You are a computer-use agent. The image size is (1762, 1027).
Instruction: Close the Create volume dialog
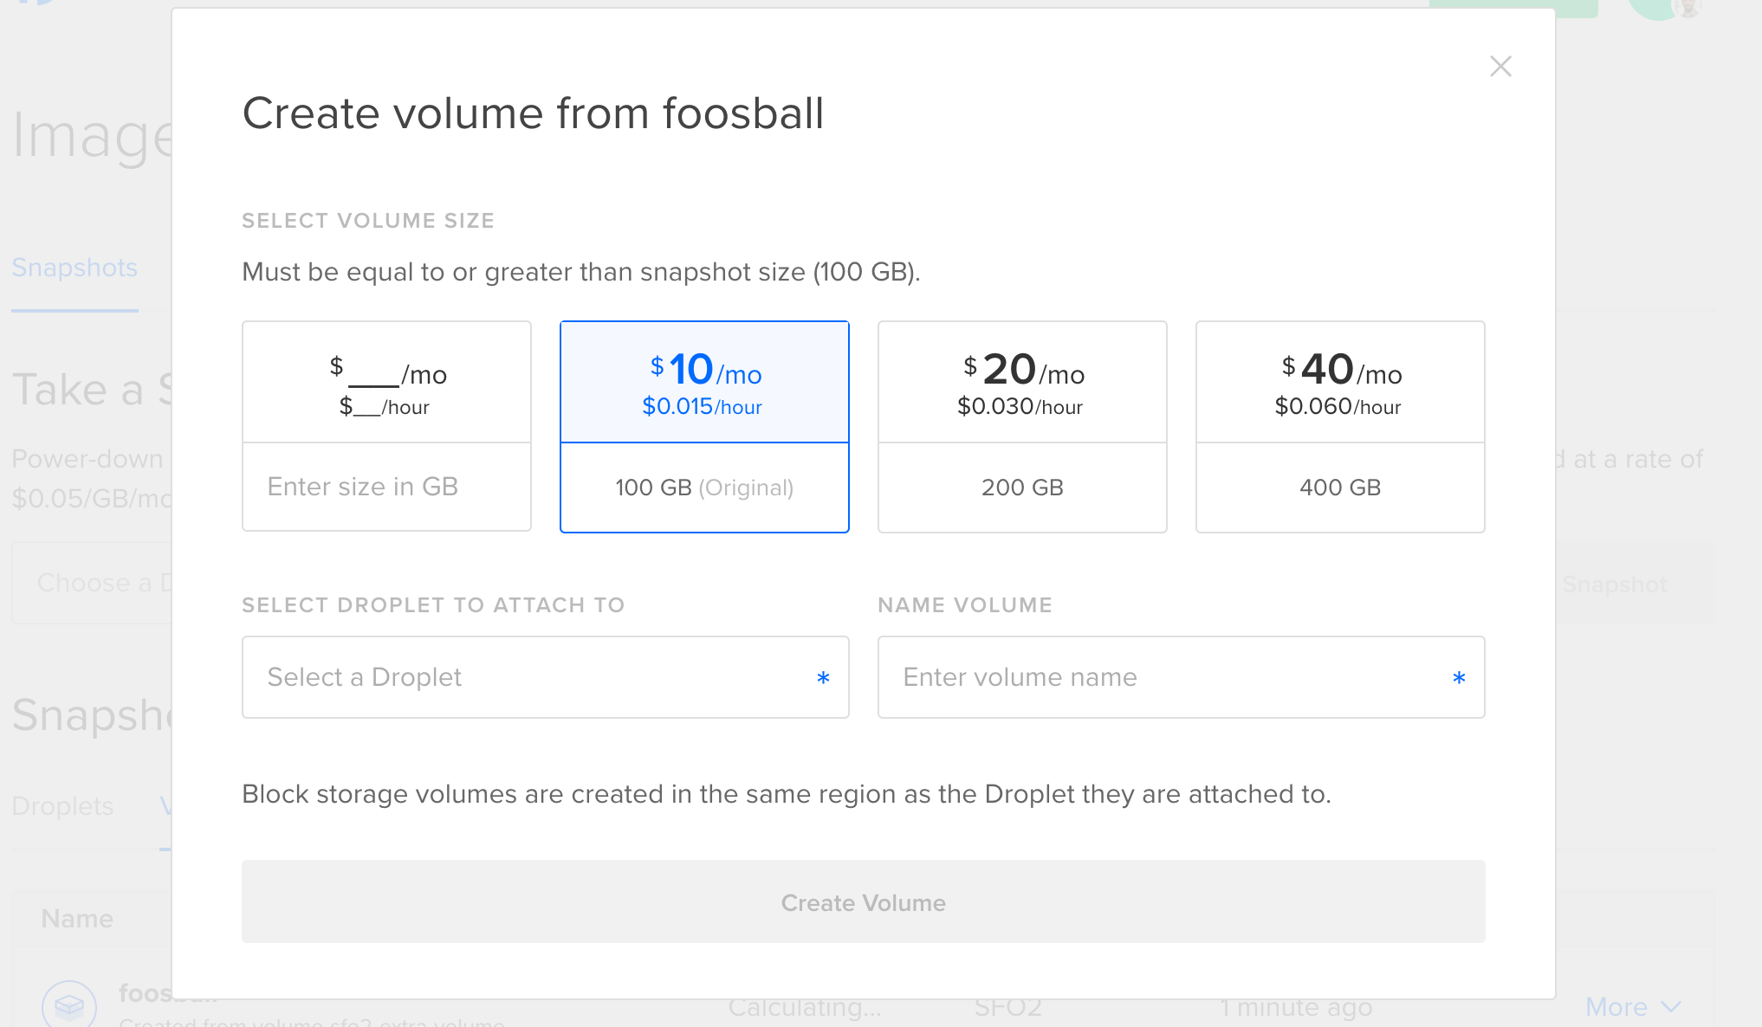1500,67
